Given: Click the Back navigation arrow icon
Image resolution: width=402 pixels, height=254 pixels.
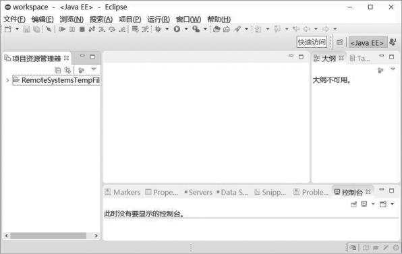Looking at the screenshot, I should tap(307, 29).
